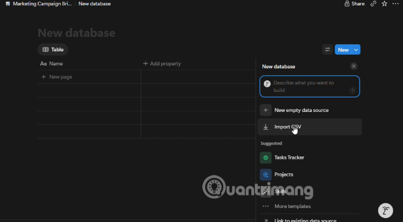Click the send arrow in prompt field
This screenshot has height=222, width=403.
tap(353, 90)
